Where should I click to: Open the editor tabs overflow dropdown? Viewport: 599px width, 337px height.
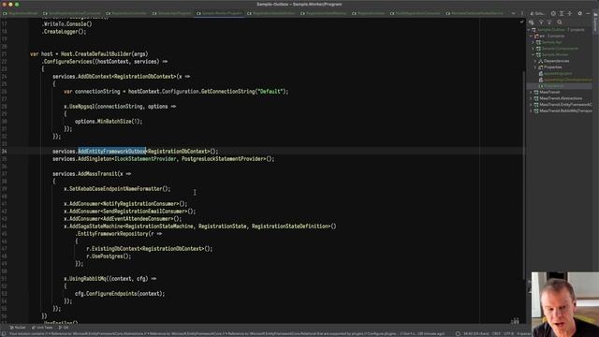pyautogui.click(x=513, y=13)
